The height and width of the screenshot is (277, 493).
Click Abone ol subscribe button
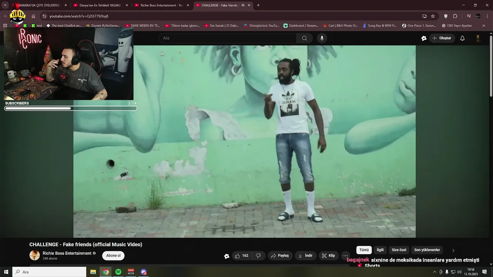113,255
